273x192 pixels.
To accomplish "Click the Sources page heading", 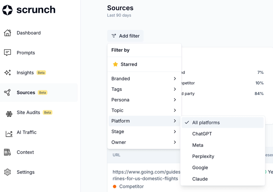I will tap(120, 8).
